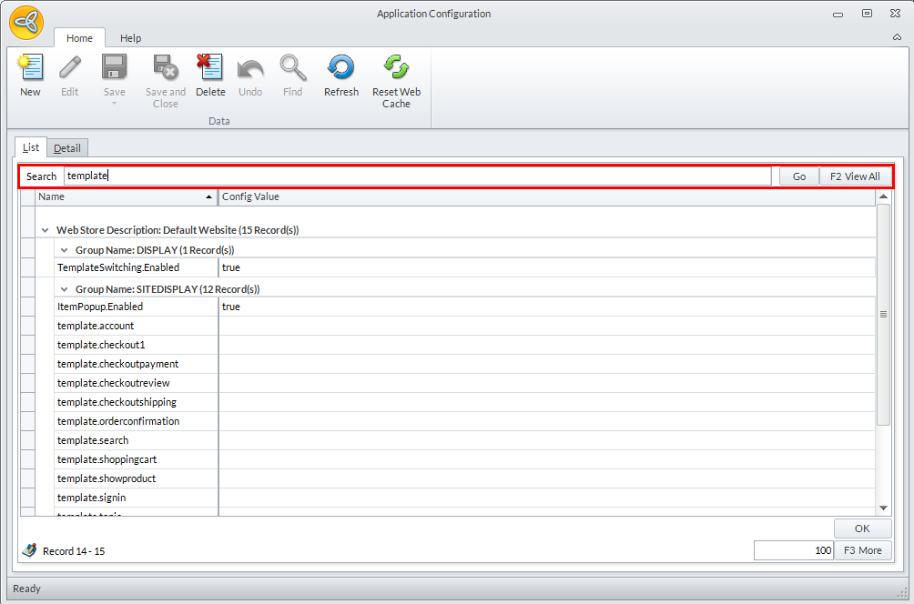Click the true value of TemplateSwitching.Enabled
Screen dimensions: 914x604
pyautogui.click(x=231, y=267)
